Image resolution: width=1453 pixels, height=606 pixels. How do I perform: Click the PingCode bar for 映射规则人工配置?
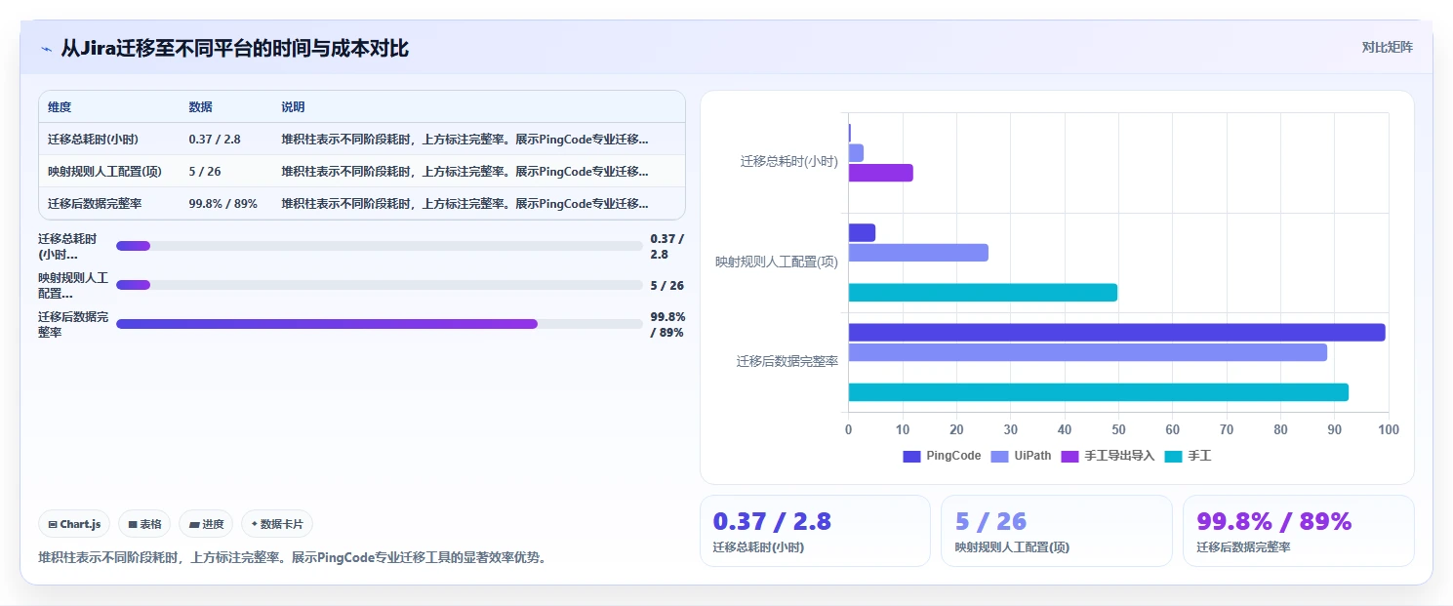[x=862, y=232]
